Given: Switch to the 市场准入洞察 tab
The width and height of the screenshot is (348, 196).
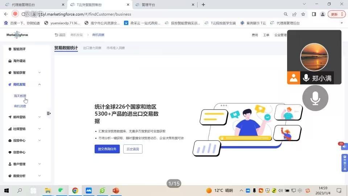Looking at the screenshot, I should click(x=116, y=48).
